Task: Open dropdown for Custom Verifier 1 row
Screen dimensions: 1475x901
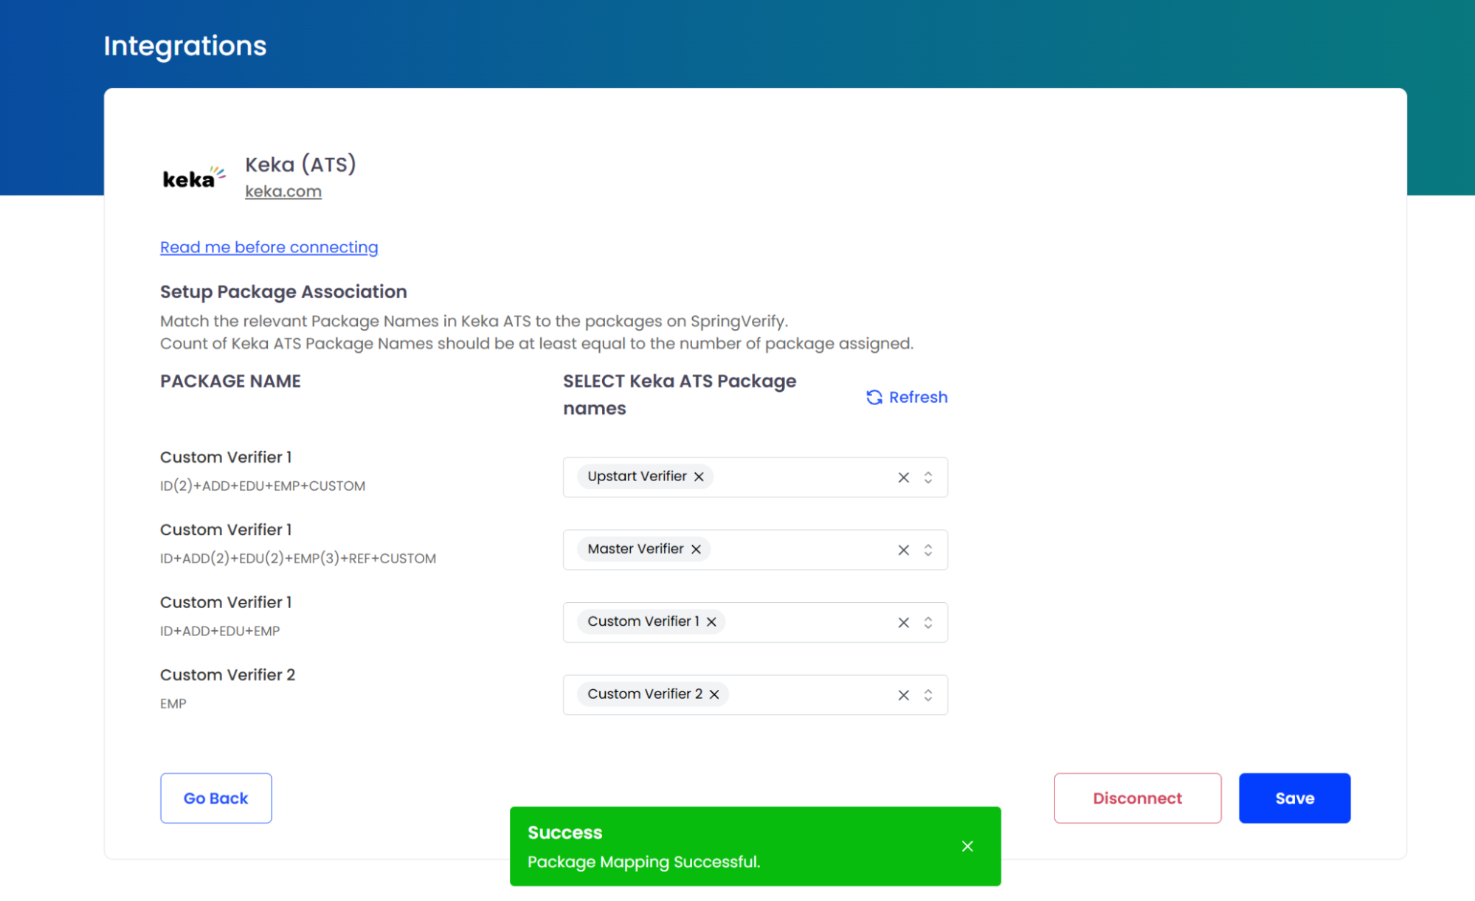Action: click(x=928, y=623)
